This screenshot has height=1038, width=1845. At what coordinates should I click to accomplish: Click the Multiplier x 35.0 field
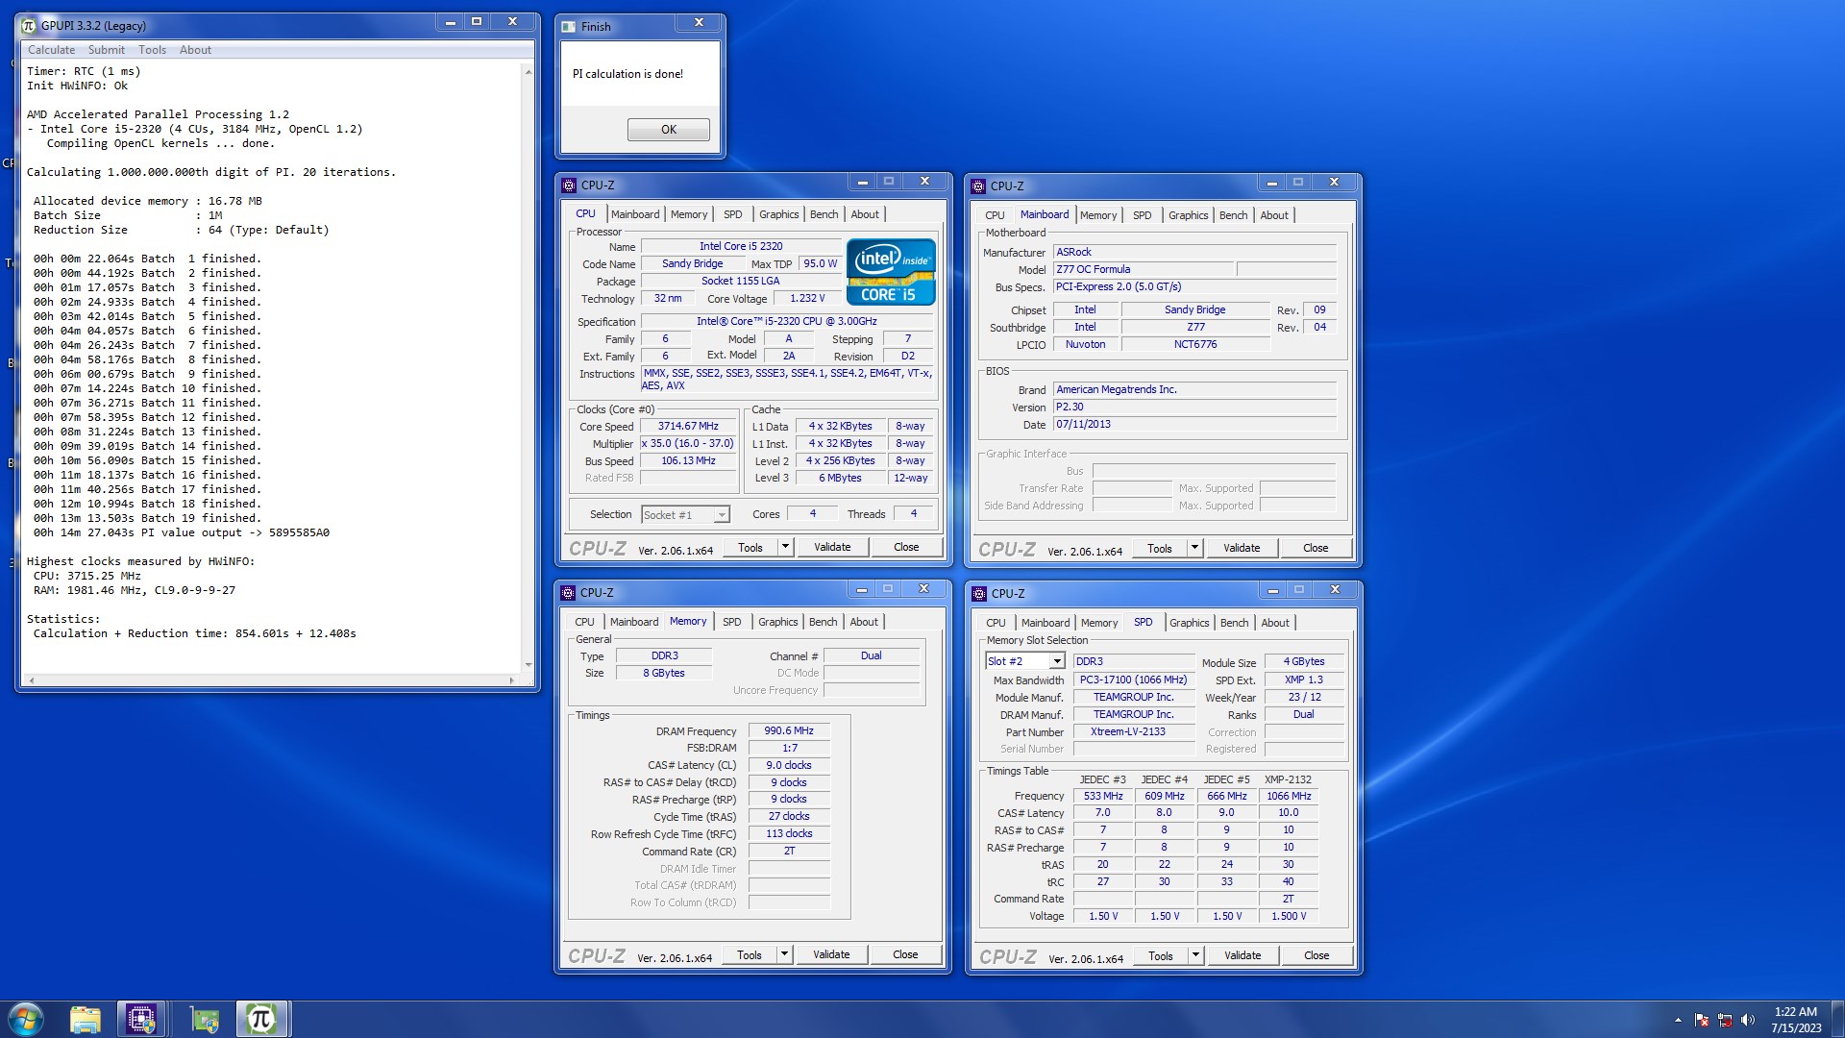[688, 443]
